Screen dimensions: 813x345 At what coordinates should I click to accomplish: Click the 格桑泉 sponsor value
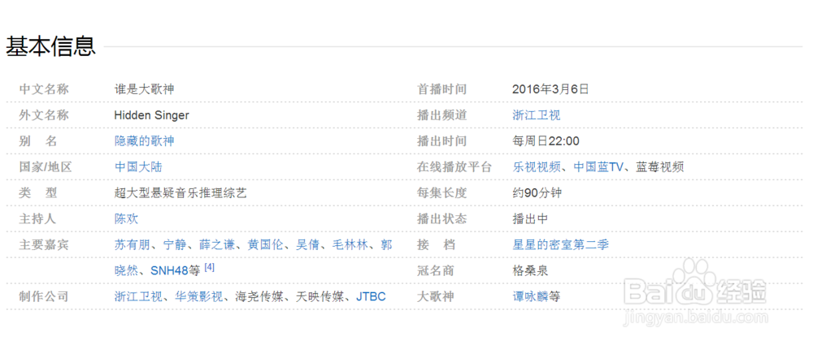click(x=530, y=270)
